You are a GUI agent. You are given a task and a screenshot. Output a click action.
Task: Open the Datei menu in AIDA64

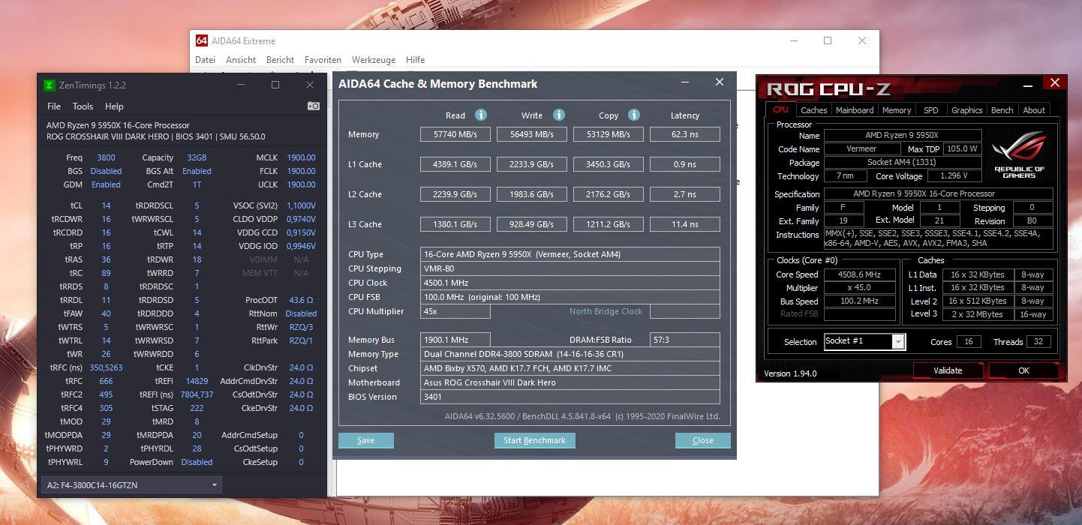pos(205,60)
